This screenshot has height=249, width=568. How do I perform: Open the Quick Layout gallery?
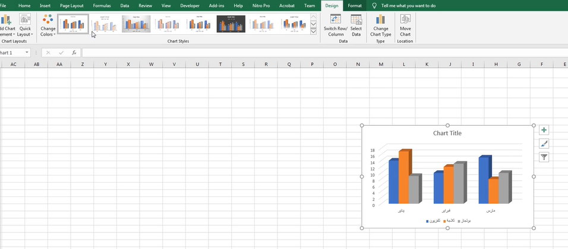point(26,25)
